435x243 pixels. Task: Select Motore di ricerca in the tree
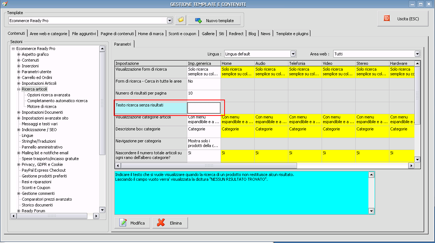click(42, 106)
